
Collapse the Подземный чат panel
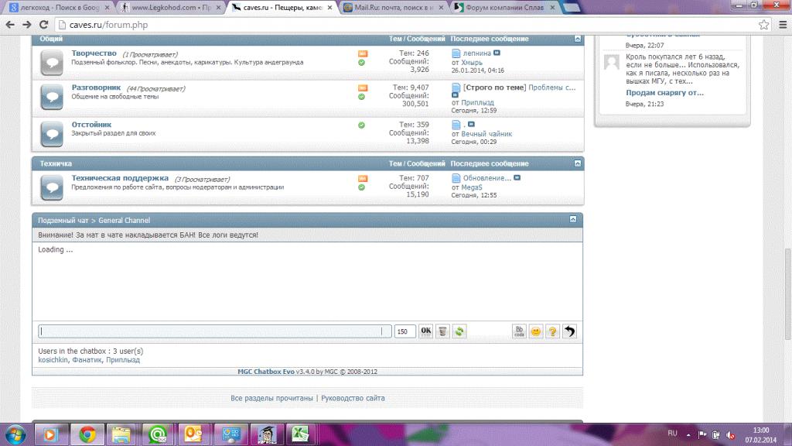coord(573,220)
